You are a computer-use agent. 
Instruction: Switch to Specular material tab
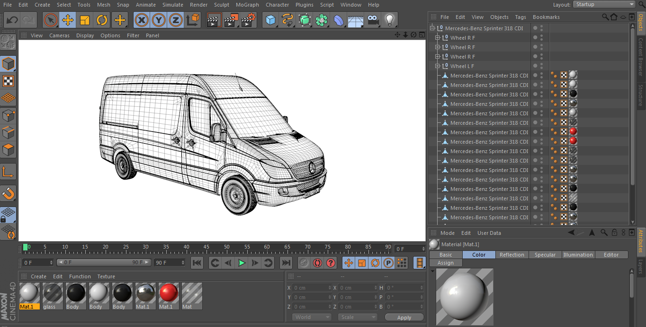pos(545,255)
